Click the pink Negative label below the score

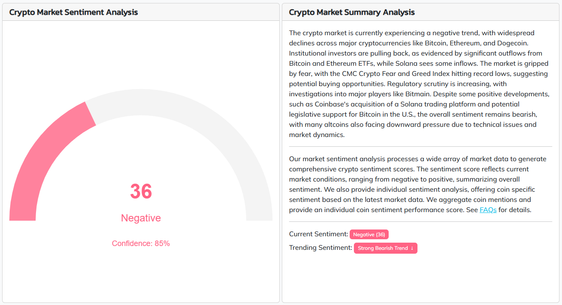141,218
